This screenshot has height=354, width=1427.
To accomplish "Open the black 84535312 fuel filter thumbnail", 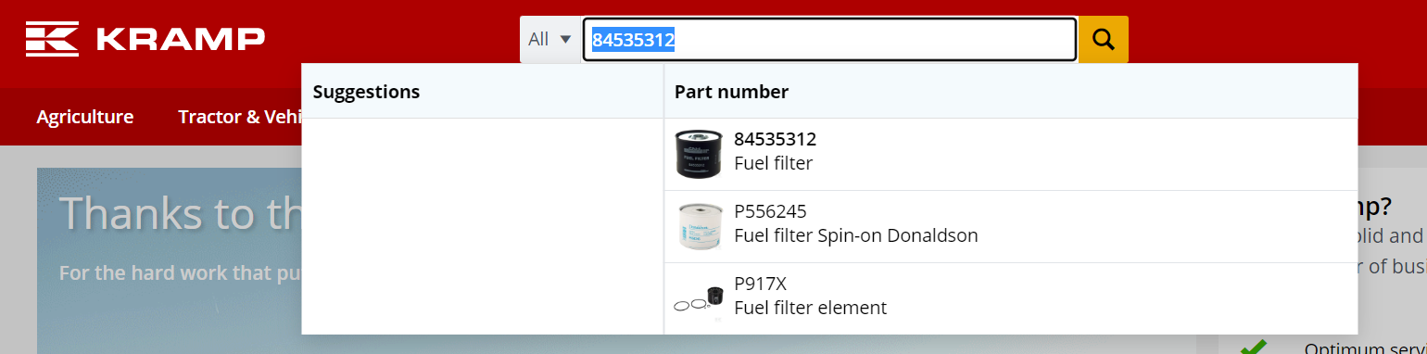I will tap(698, 154).
